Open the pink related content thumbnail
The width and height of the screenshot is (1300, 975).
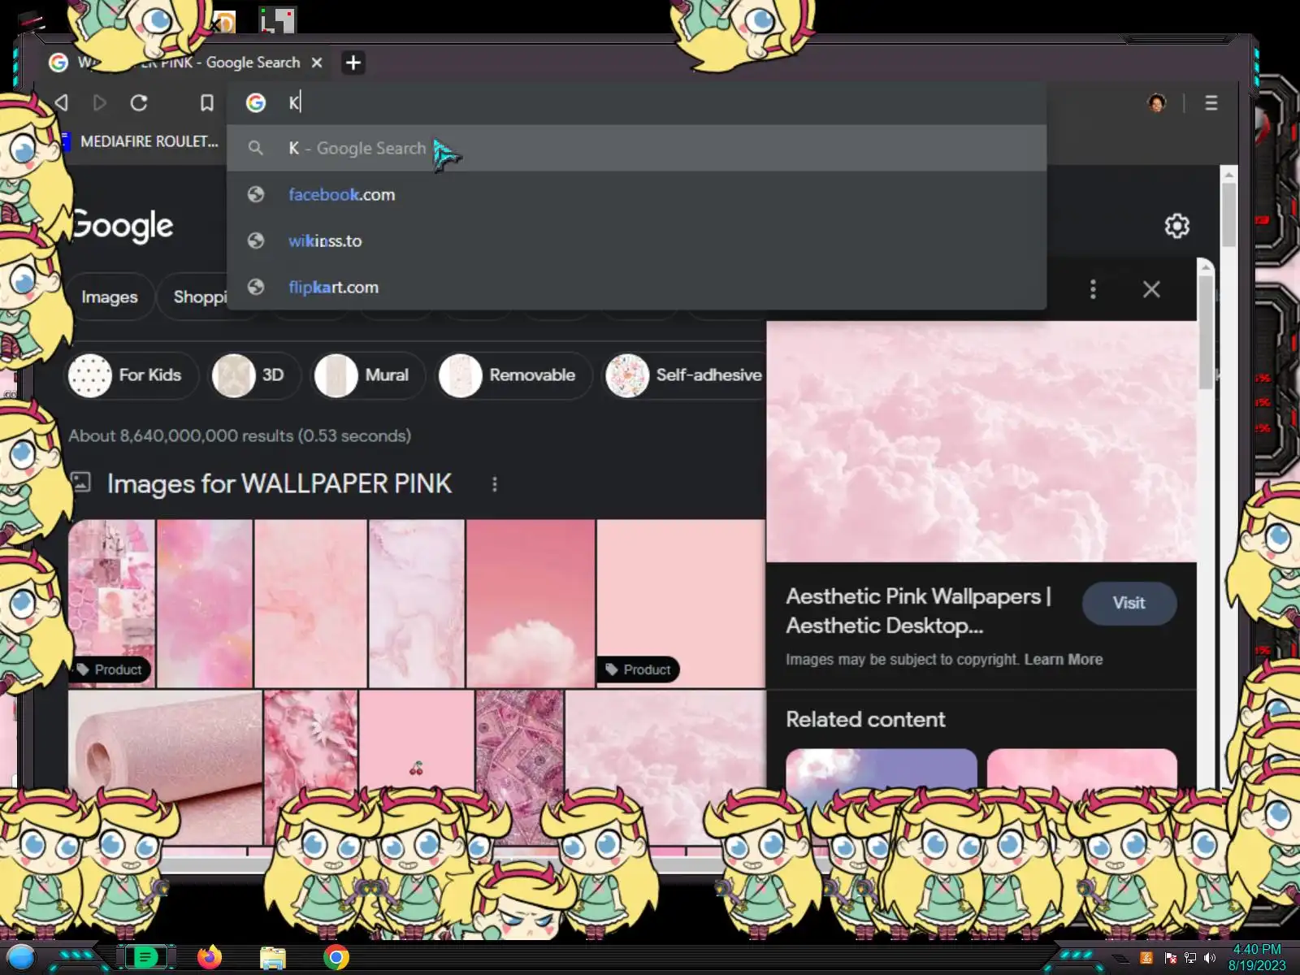coord(1082,768)
